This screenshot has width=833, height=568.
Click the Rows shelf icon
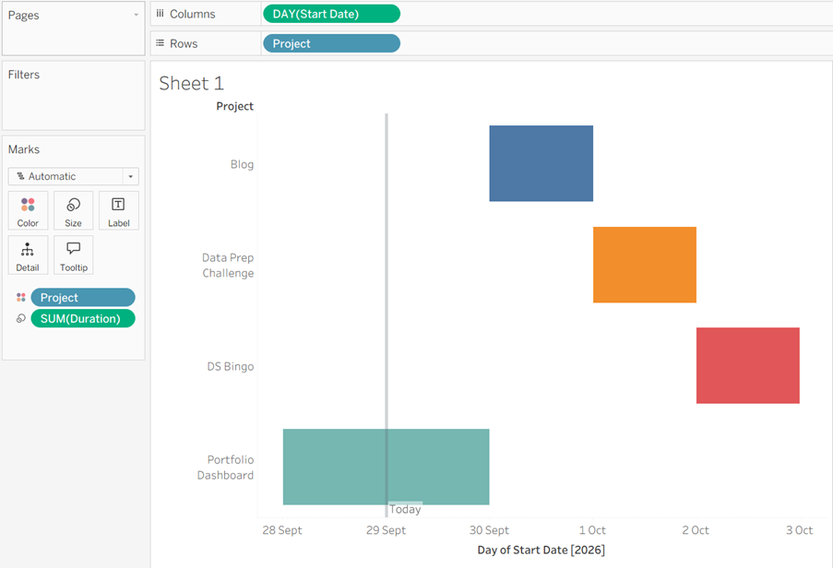[160, 43]
